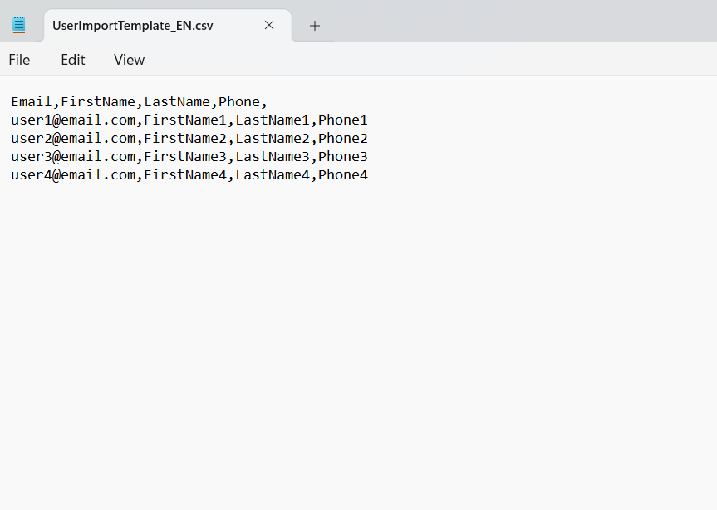
Task: Open the Edit menu
Action: 72,59
